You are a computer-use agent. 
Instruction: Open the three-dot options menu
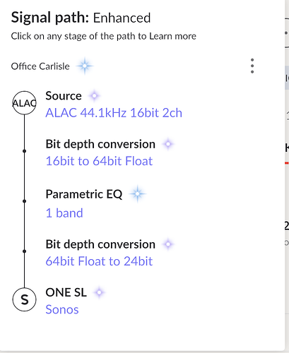click(252, 66)
